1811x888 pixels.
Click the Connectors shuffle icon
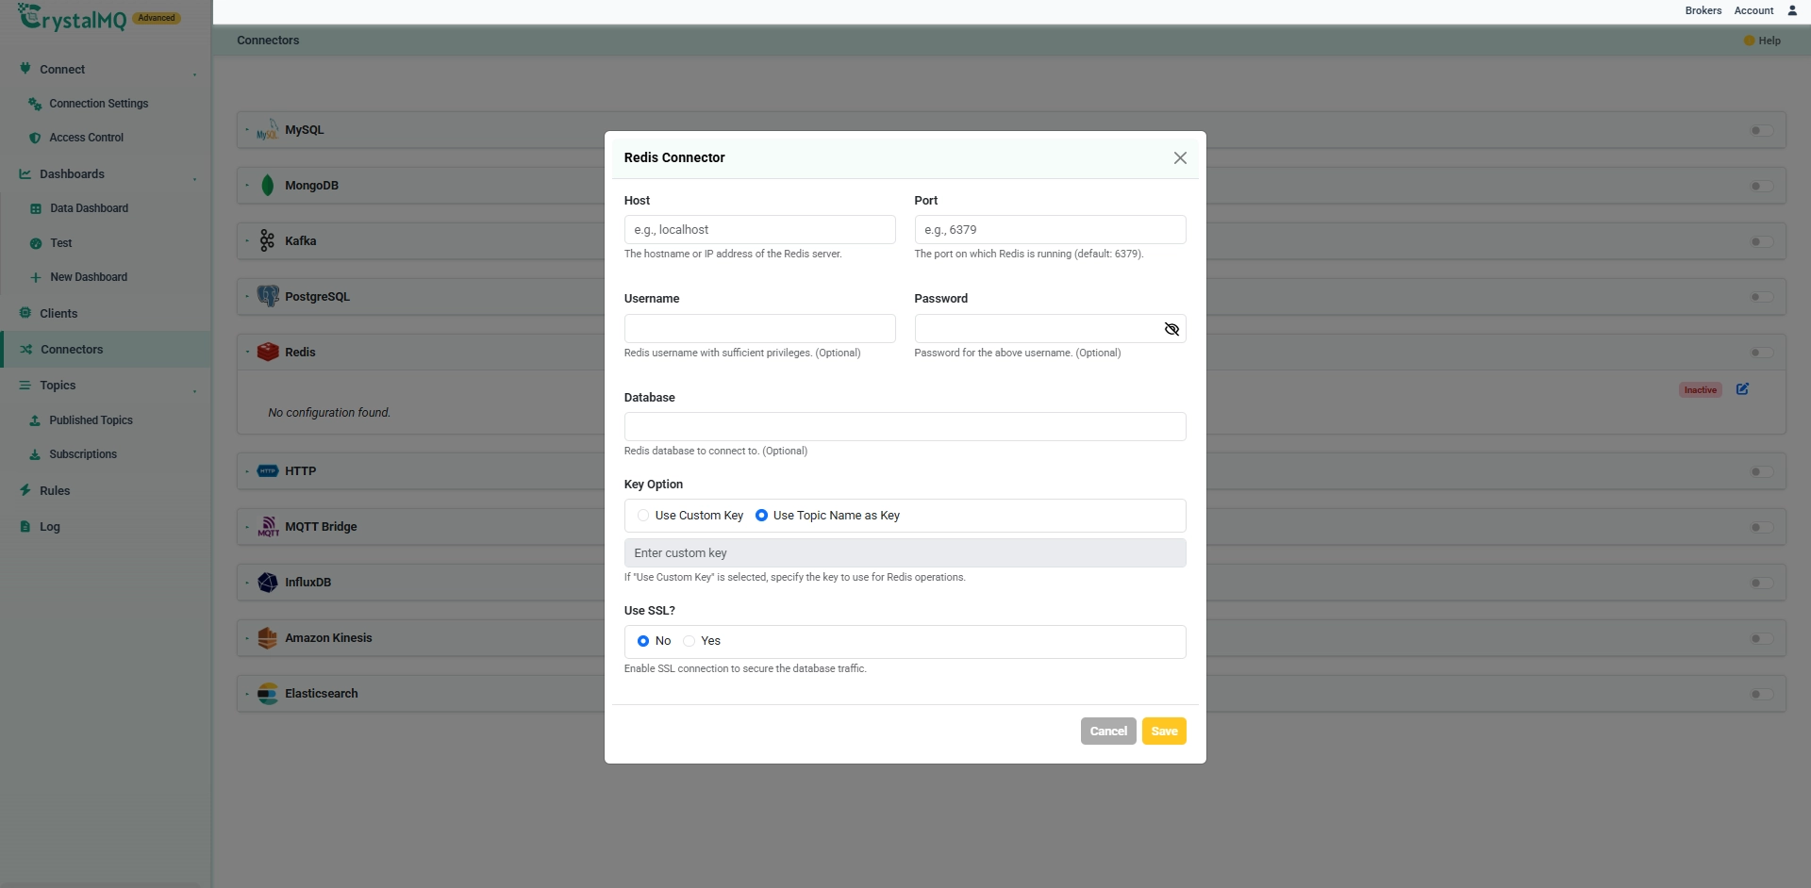pos(26,350)
